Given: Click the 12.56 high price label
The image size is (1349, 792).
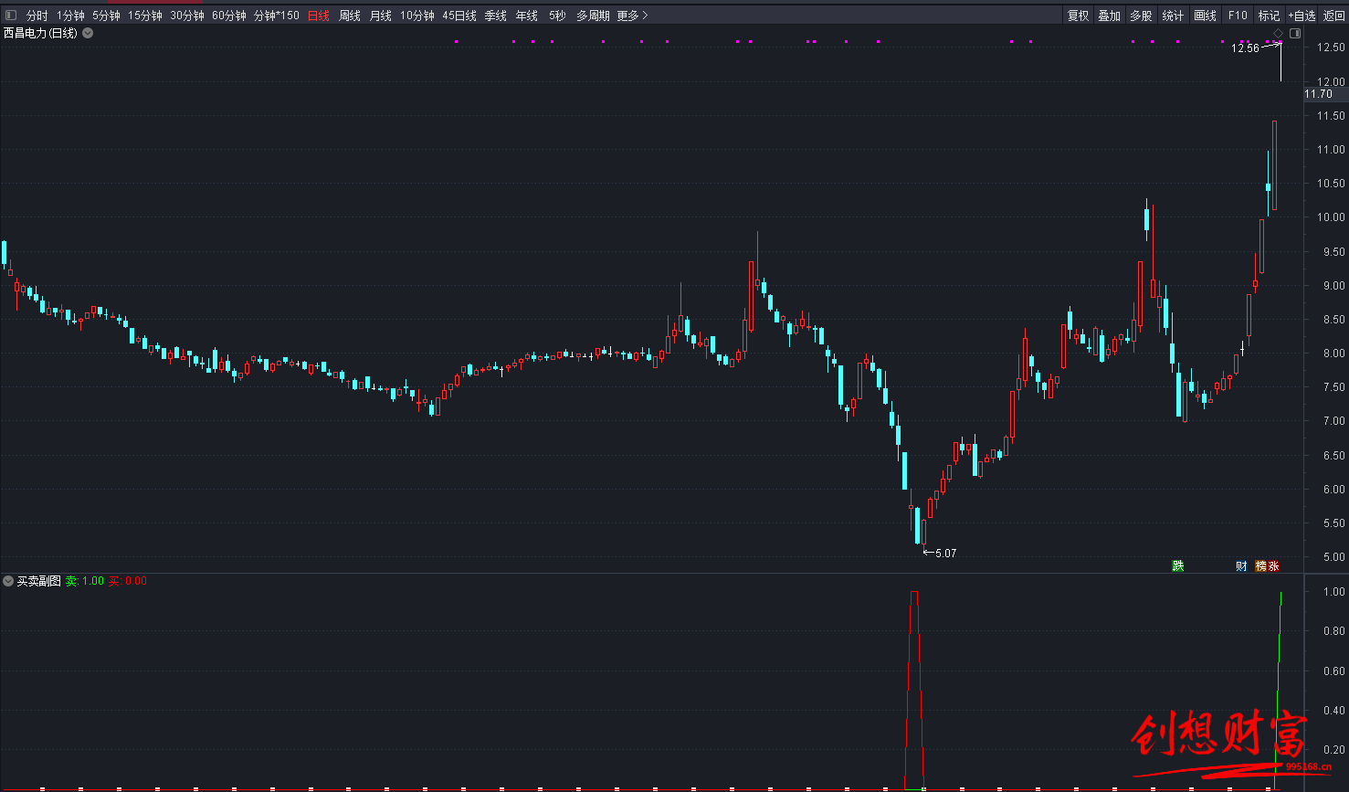Looking at the screenshot, I should [x=1245, y=48].
